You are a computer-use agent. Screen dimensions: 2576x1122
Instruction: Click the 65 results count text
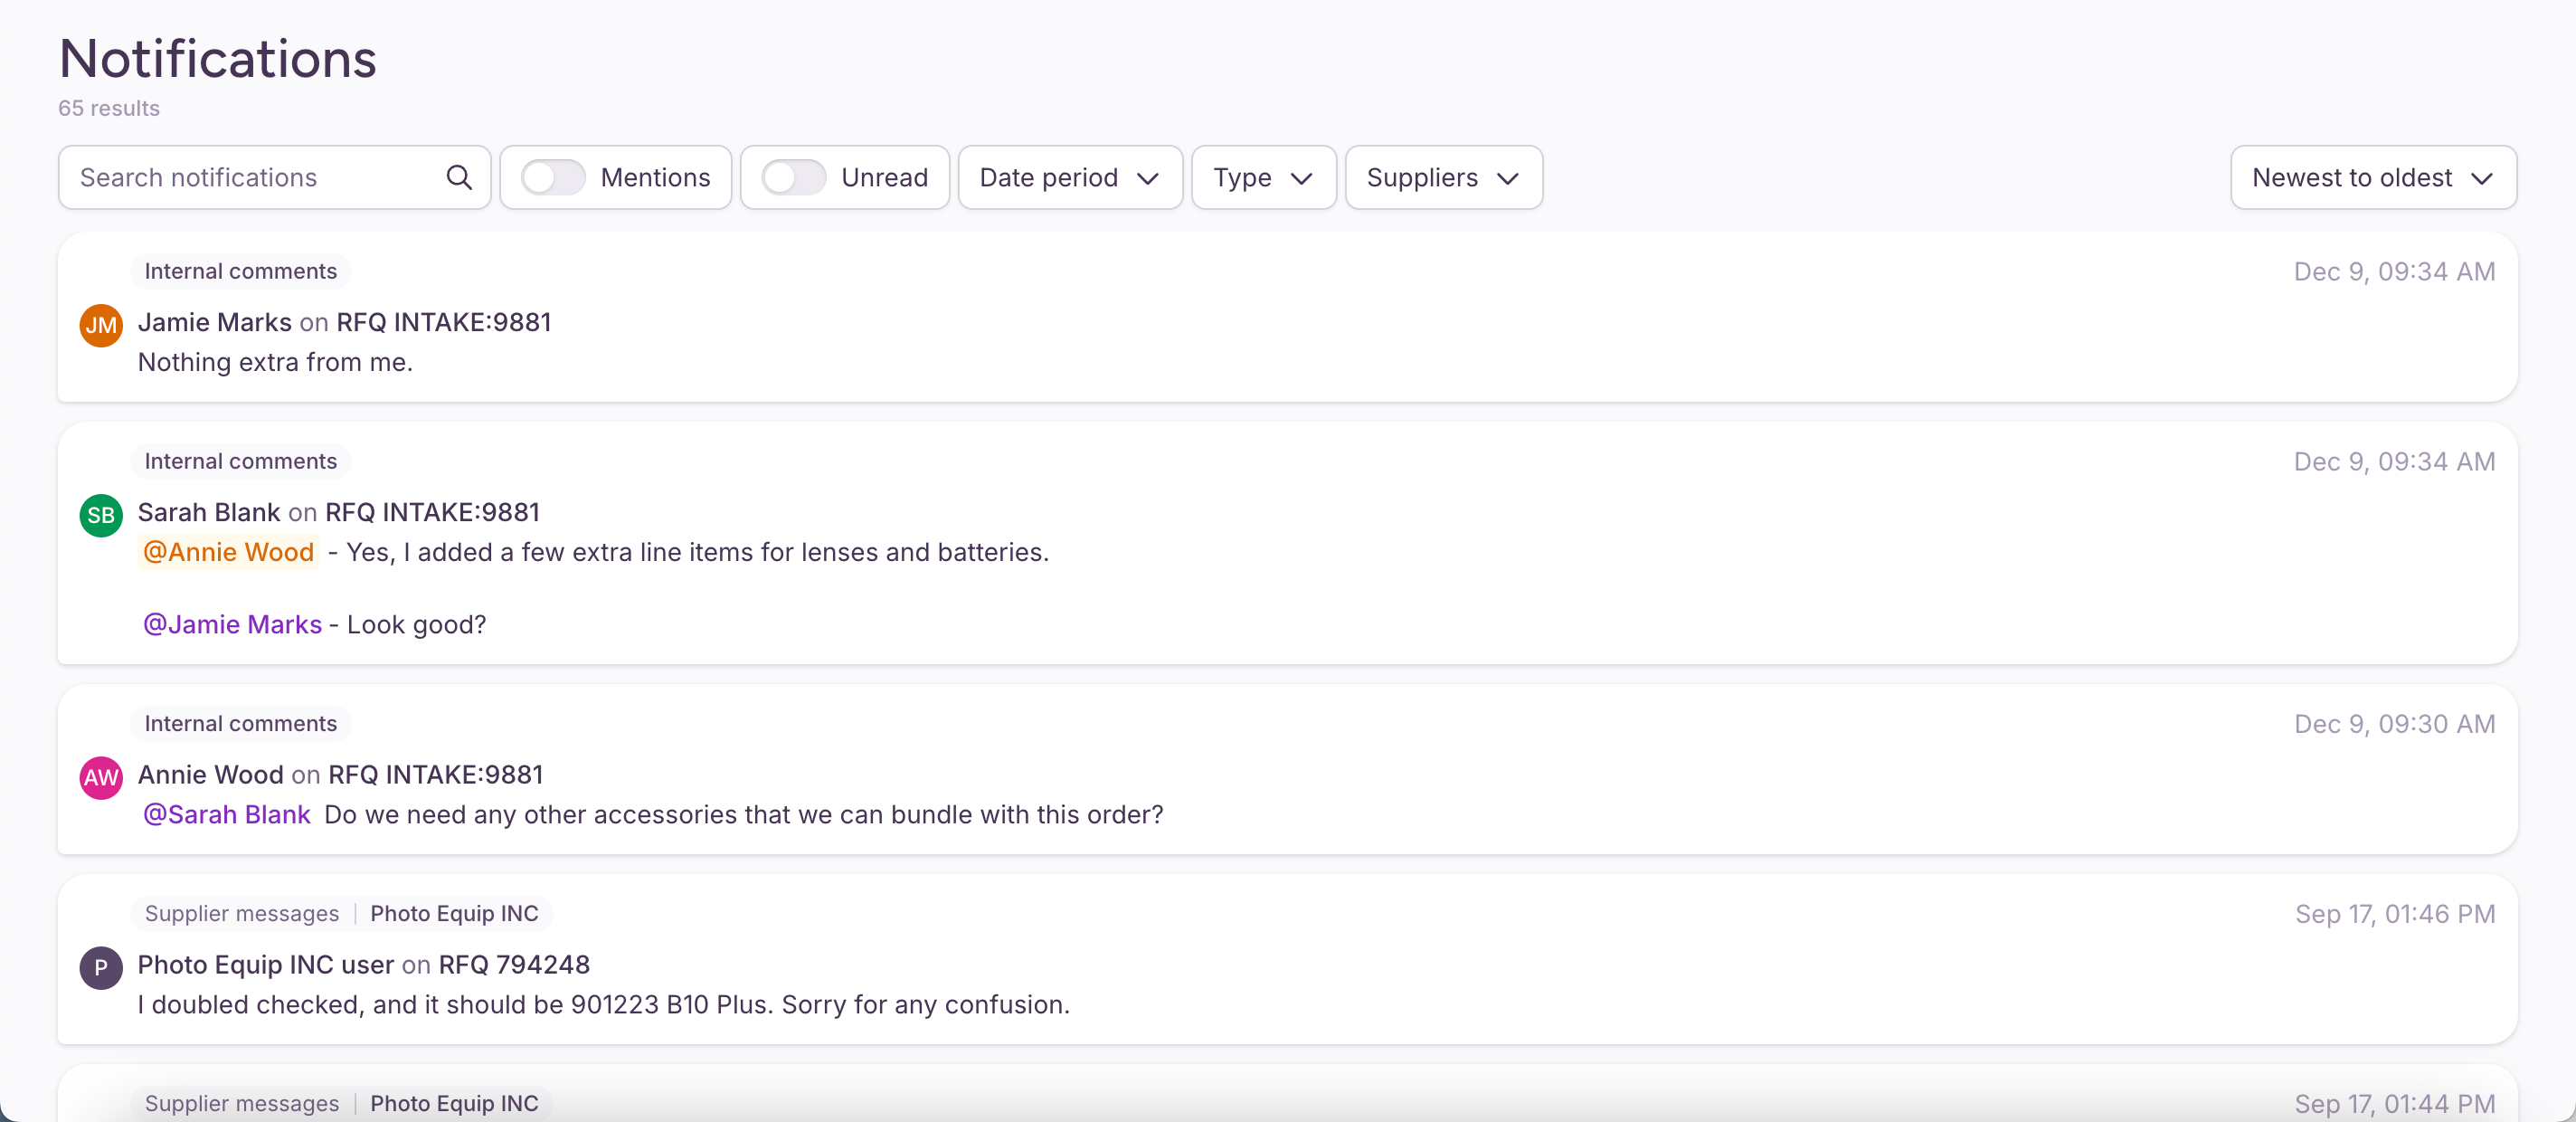(x=109, y=108)
